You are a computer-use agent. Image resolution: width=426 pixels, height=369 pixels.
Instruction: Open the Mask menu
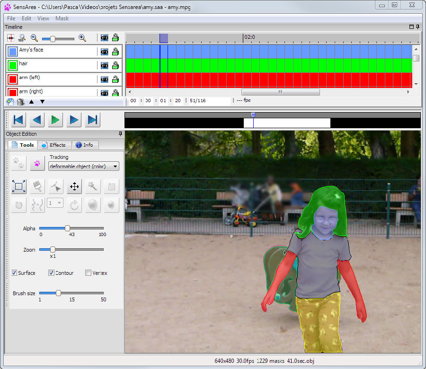click(62, 18)
